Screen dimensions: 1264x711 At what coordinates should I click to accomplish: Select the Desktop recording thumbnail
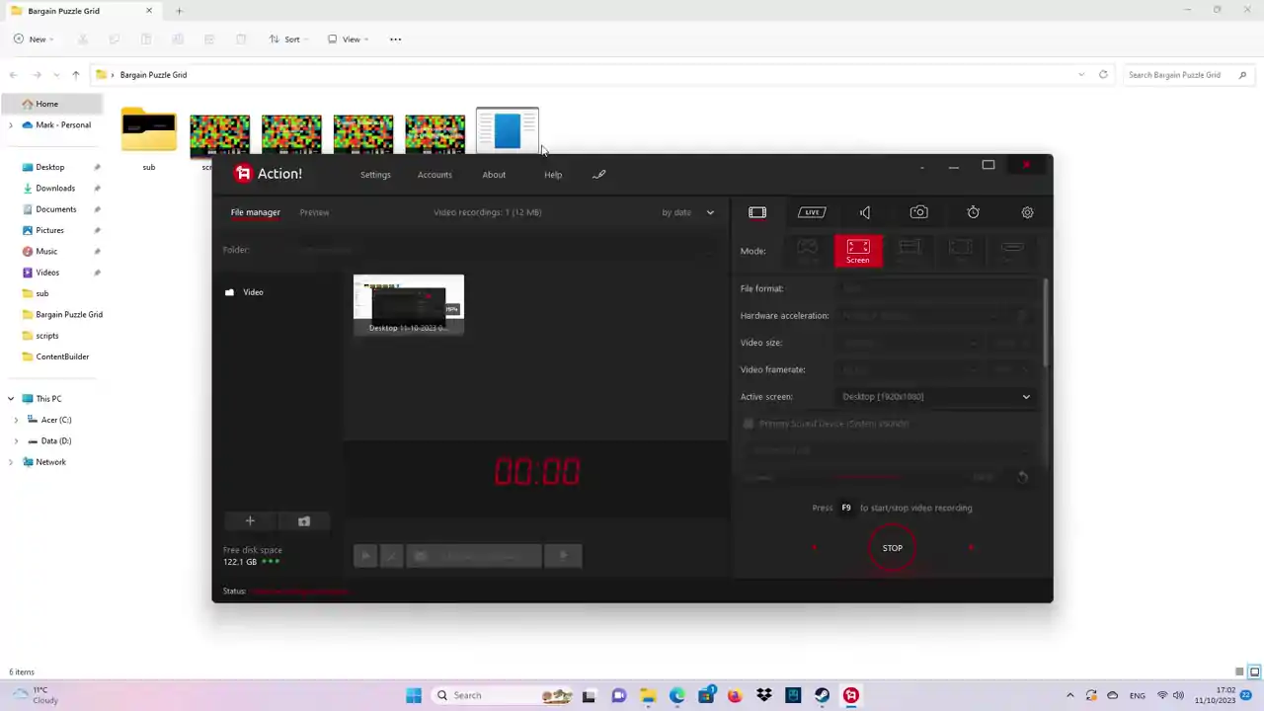point(409,304)
